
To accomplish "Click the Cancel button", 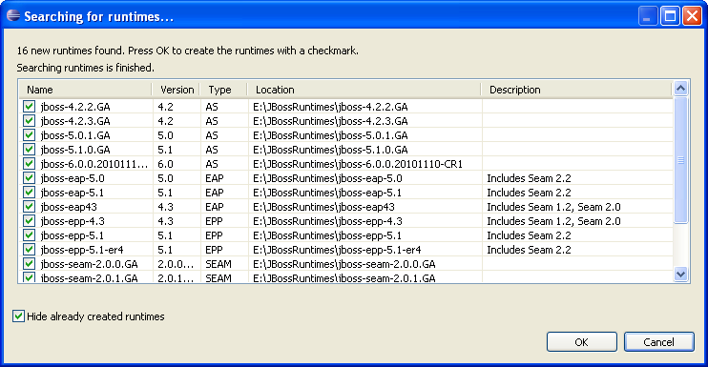I will tap(658, 342).
